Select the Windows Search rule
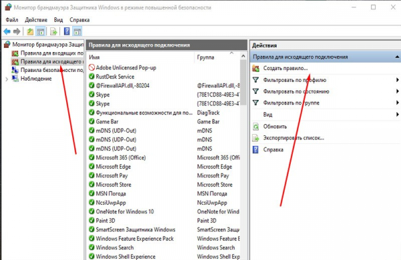Screen dimensions: 401x260 [114, 247]
